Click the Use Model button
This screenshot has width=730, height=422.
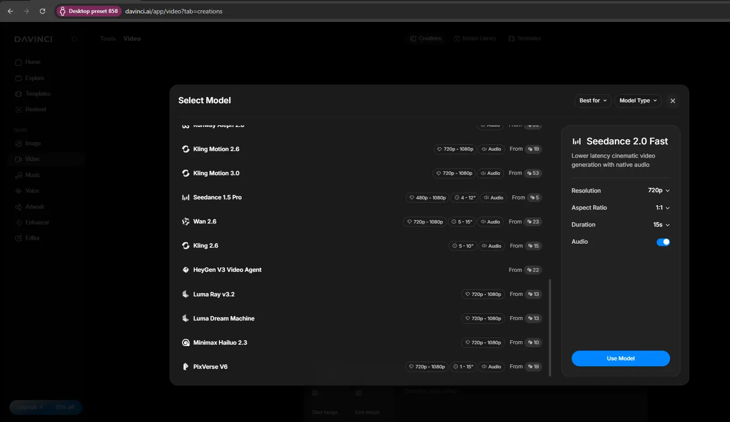click(620, 359)
